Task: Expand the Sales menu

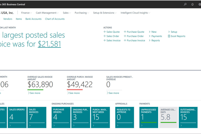Action: tap(67, 13)
